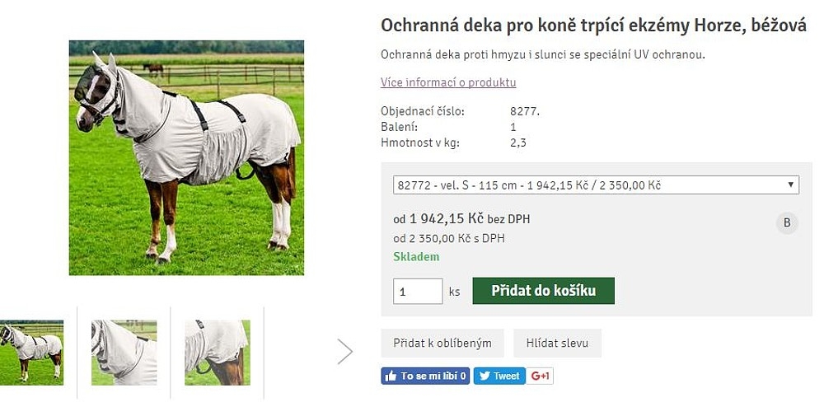824x402 pixels.
Task: Click the G+1 Google Plus button
Action: pyautogui.click(x=540, y=376)
